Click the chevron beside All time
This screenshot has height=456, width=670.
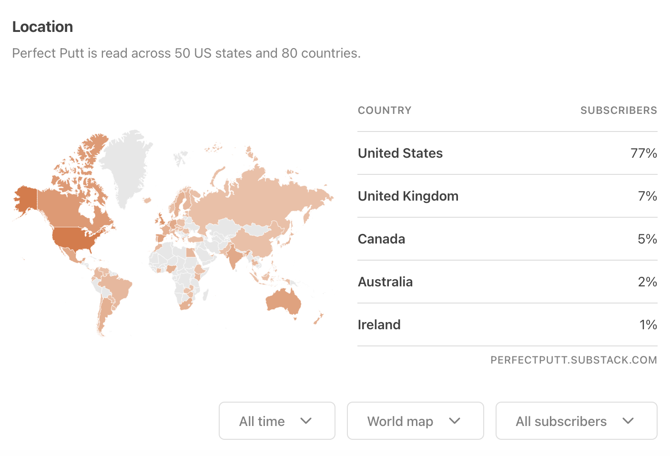pyautogui.click(x=306, y=421)
